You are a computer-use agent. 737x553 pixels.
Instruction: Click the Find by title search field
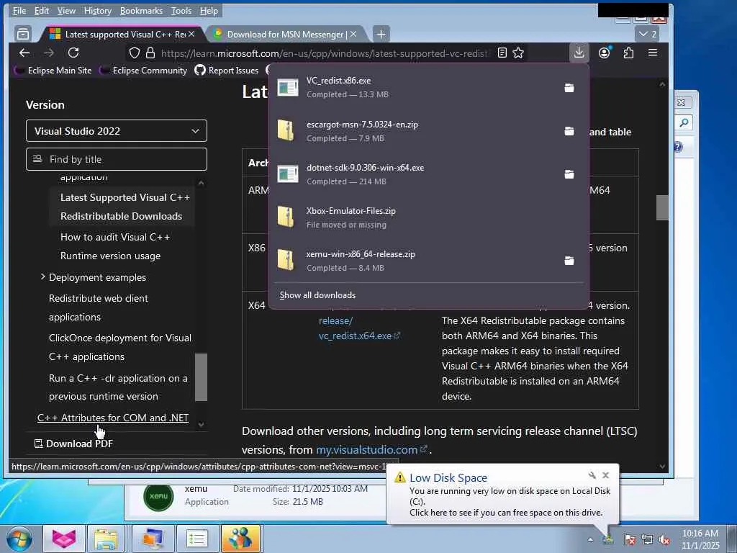pos(117,159)
